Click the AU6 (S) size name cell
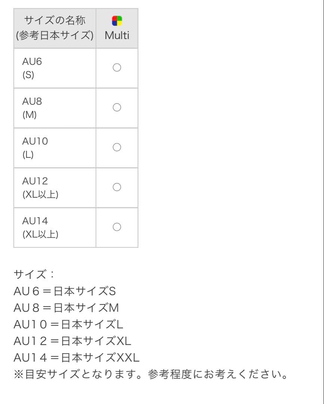The height and width of the screenshot is (404, 324). tap(55, 68)
